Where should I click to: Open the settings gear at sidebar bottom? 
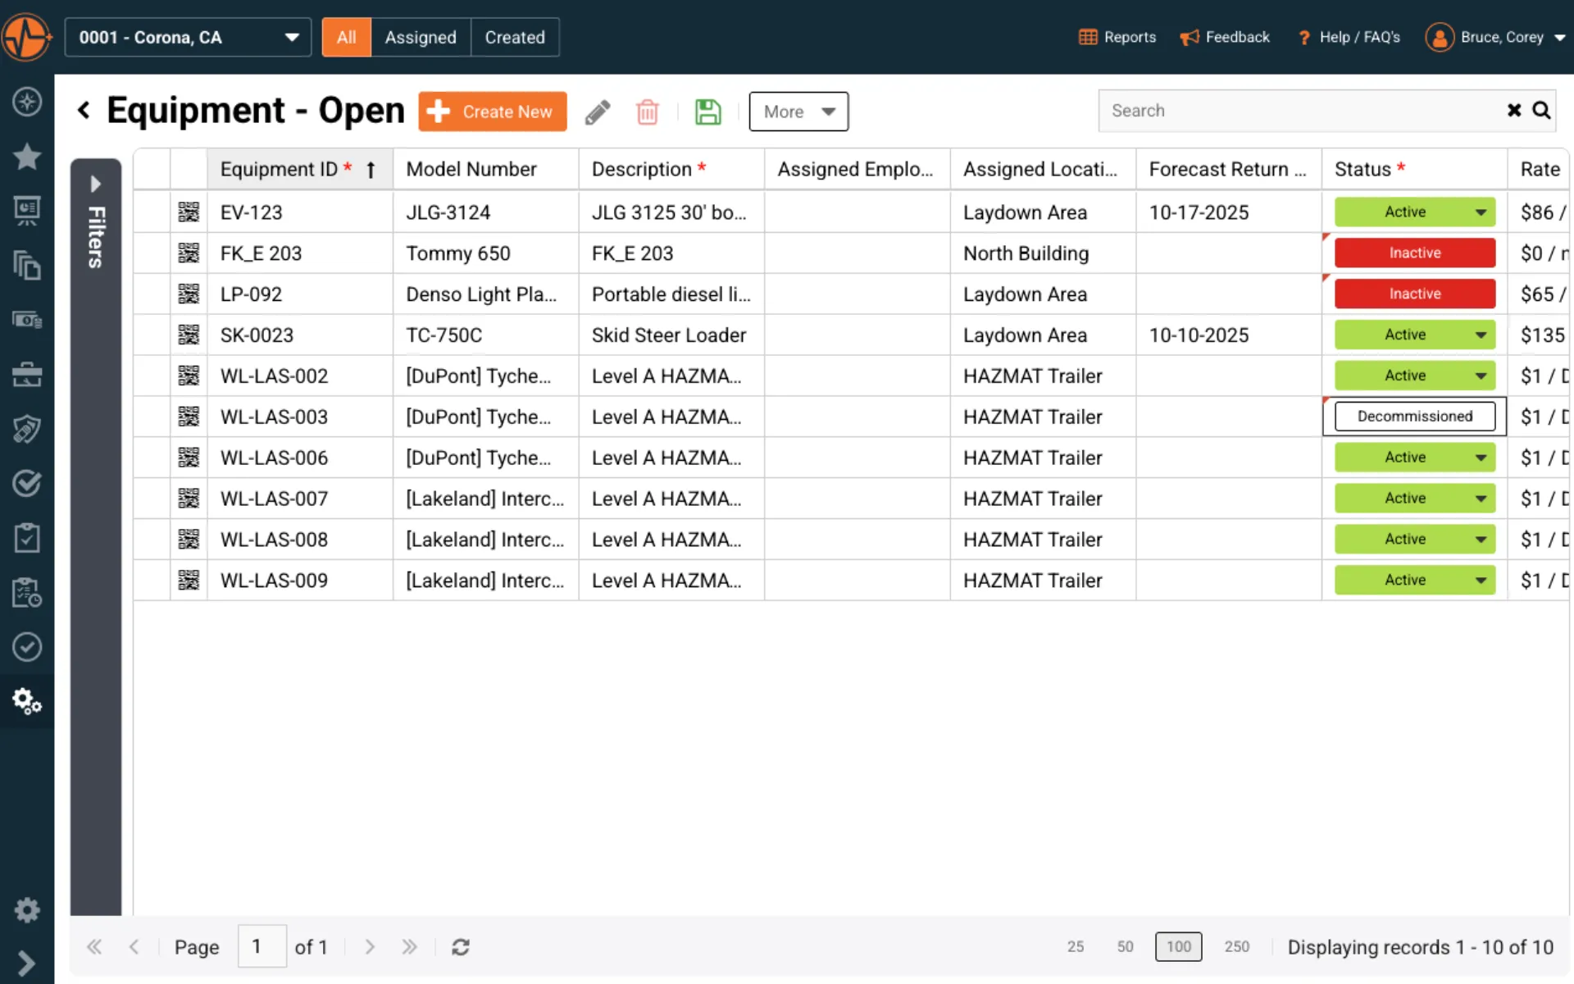pos(27,909)
